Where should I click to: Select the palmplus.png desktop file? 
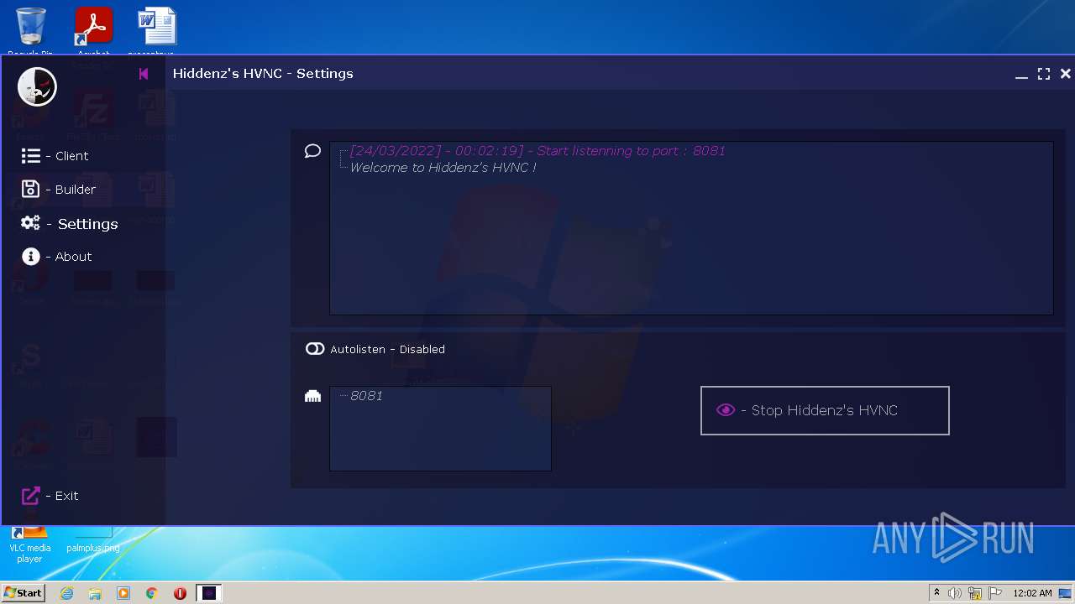coord(93,540)
